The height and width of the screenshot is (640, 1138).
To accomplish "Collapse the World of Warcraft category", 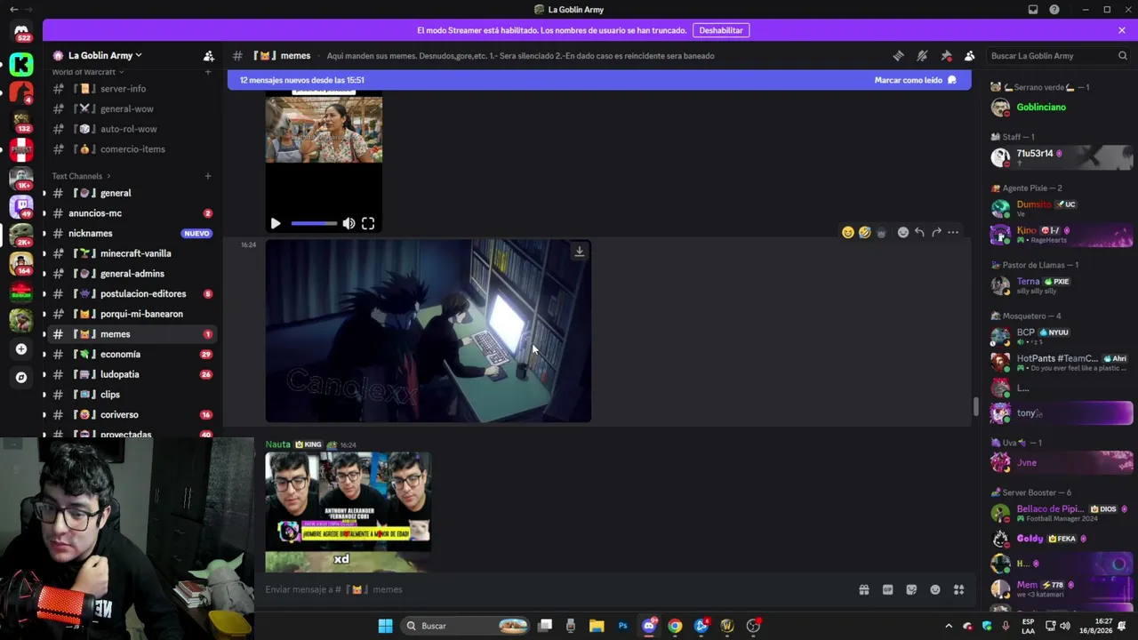I will point(87,72).
